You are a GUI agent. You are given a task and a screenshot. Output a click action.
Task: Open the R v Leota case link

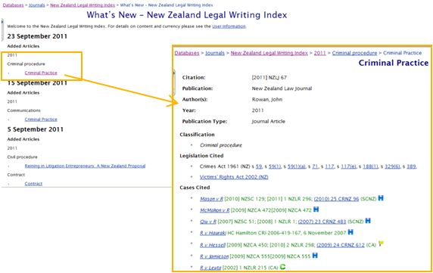(210, 268)
